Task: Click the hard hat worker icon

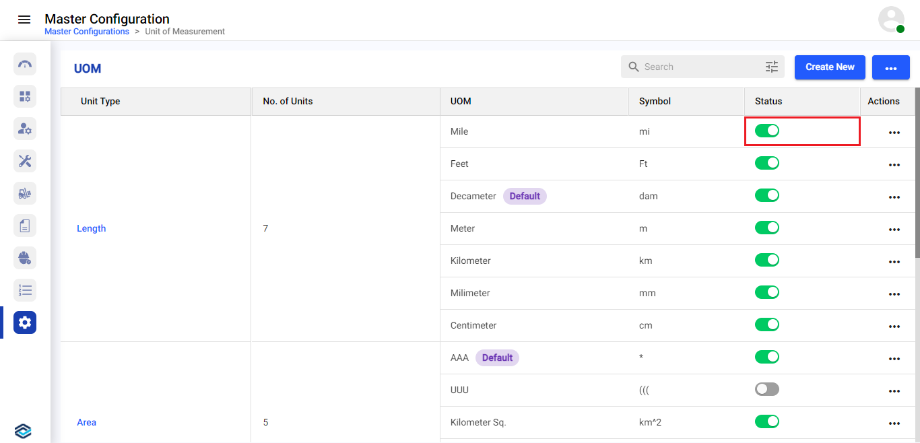Action: coord(25,258)
